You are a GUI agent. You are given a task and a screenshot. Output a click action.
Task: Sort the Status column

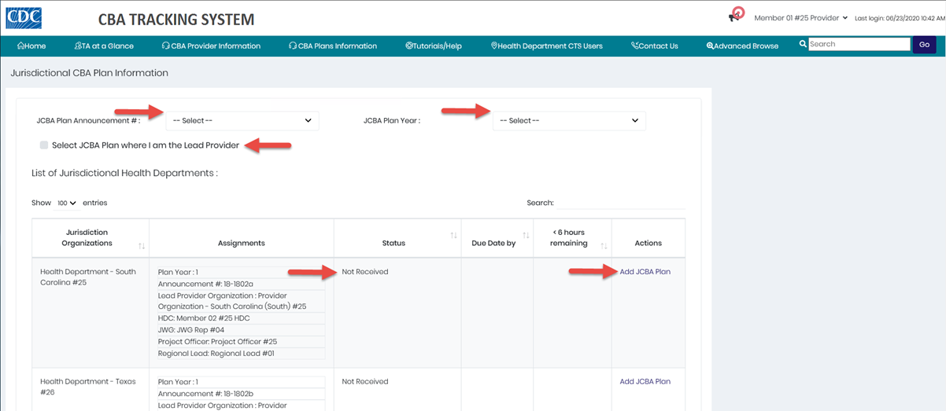pyautogui.click(x=453, y=236)
